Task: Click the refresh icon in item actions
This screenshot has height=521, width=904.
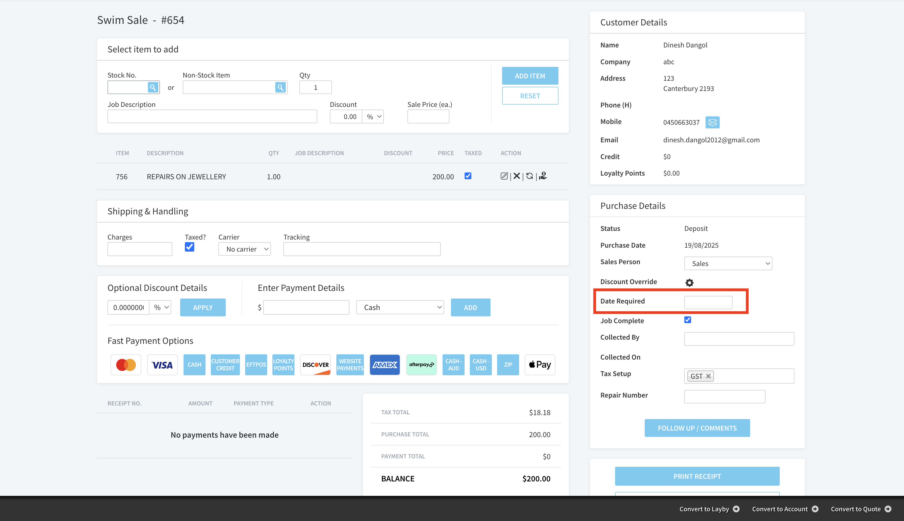Action: (x=530, y=176)
